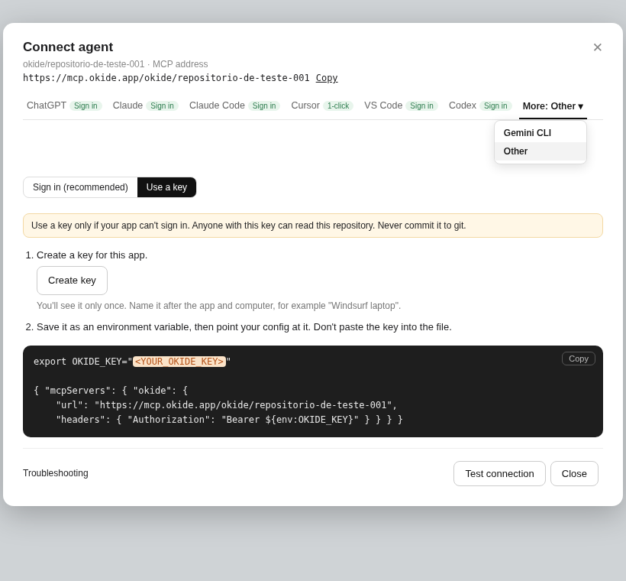Viewport: 626px width, 581px height.
Task: Select Sign in (recommended) option
Action: (x=80, y=187)
